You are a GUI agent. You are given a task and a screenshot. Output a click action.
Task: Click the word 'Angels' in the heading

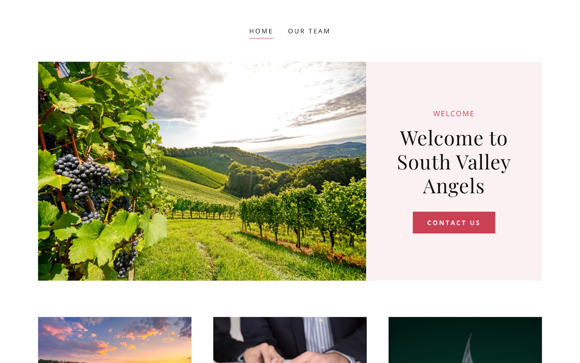coord(453,186)
